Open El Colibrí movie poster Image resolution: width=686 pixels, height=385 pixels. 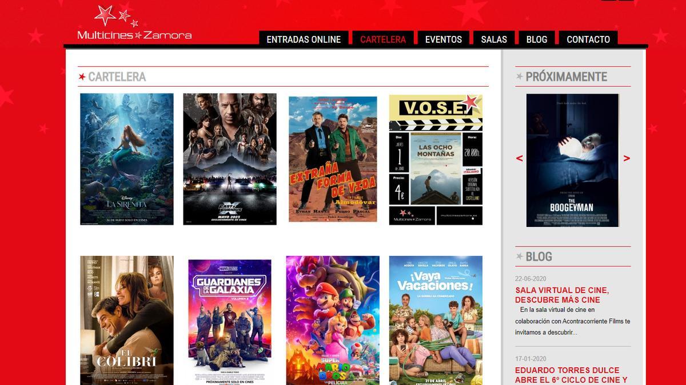[127, 319]
